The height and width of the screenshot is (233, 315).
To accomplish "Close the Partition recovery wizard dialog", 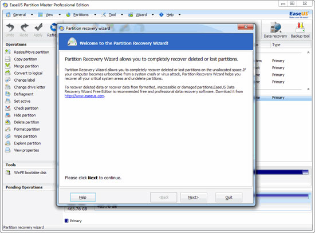I will [x=245, y=27].
